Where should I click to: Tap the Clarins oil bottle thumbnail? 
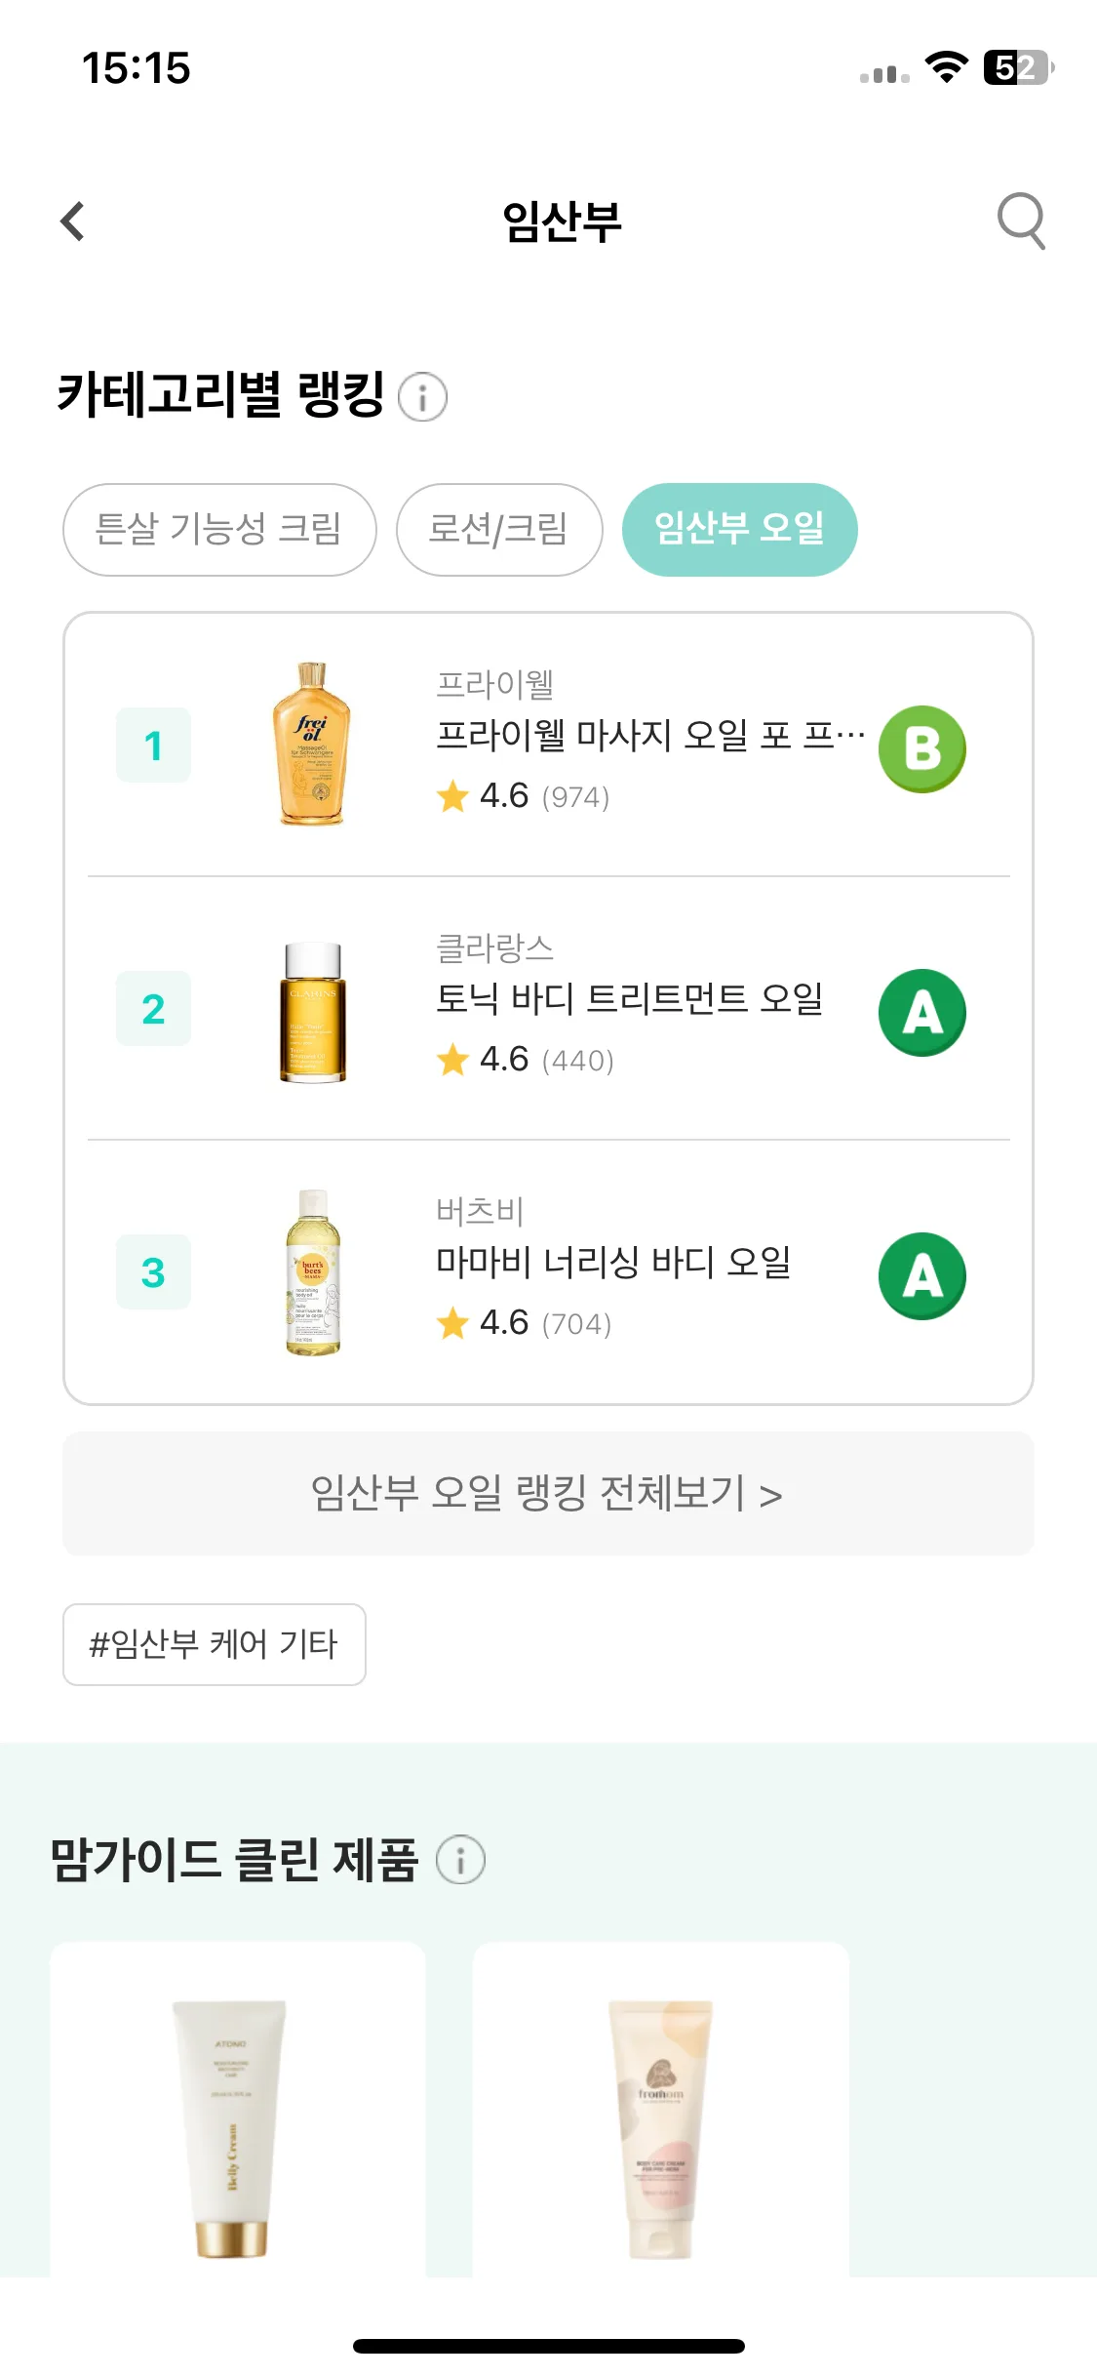(313, 1012)
